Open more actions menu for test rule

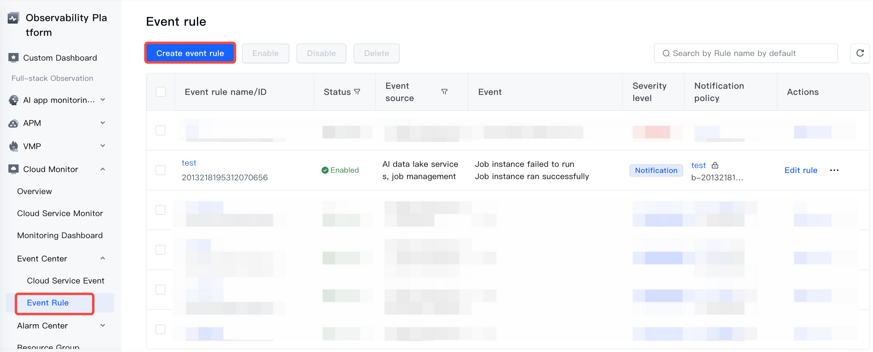[x=834, y=170]
